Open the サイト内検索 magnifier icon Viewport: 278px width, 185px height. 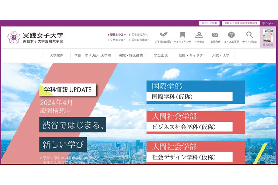point(249,35)
